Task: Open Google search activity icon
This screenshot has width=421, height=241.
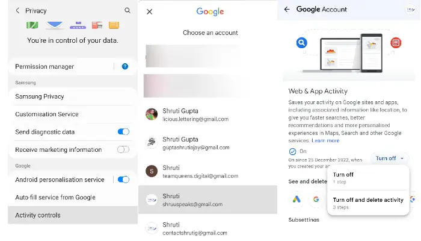Action: coord(316,199)
